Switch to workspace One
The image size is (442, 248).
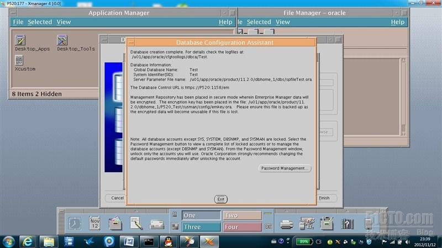tap(201, 215)
